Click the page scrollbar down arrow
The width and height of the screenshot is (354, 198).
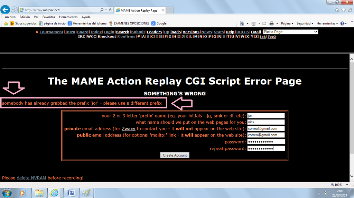[x=352, y=176]
